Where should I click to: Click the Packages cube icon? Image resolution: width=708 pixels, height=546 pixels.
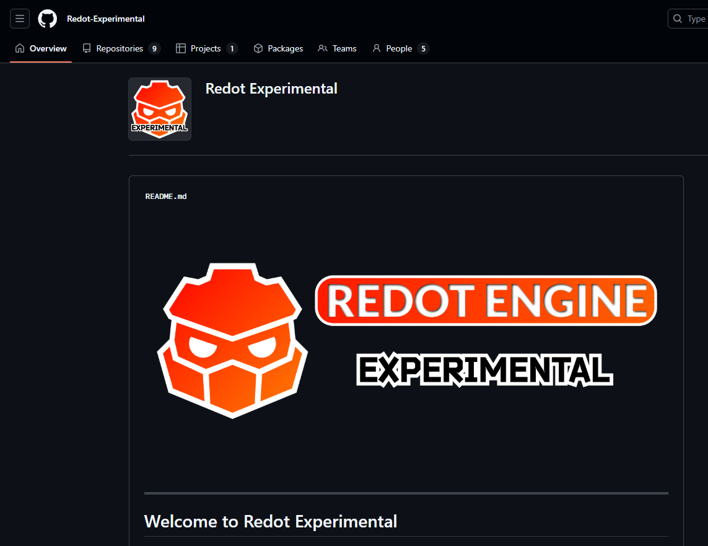tap(258, 48)
